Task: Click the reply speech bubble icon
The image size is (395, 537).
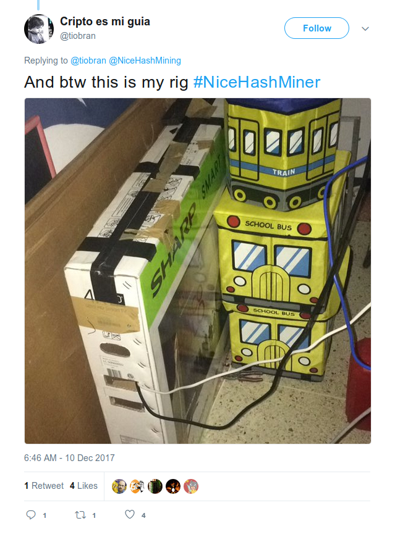Action: [x=31, y=514]
